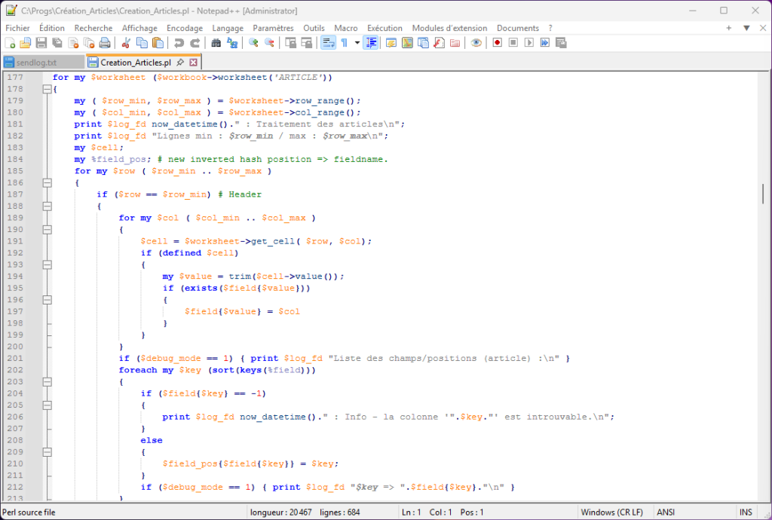Open Folder as Workspace icon
Screen dimensions: 772x520
pos(455,43)
